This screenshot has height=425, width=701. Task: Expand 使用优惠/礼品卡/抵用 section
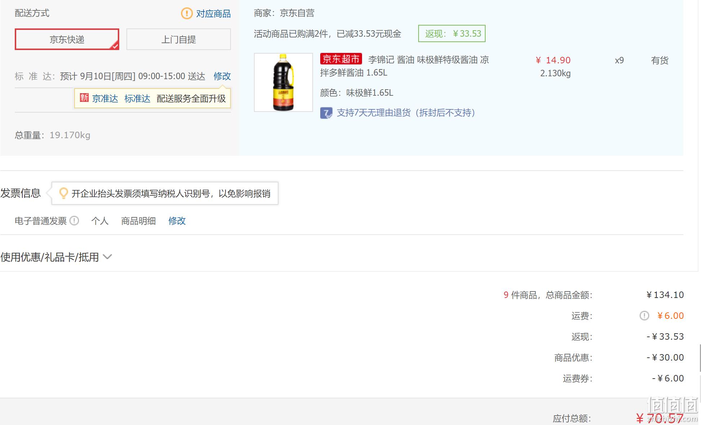coord(56,257)
